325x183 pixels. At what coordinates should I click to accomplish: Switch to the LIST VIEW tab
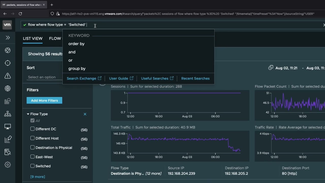coord(32,38)
